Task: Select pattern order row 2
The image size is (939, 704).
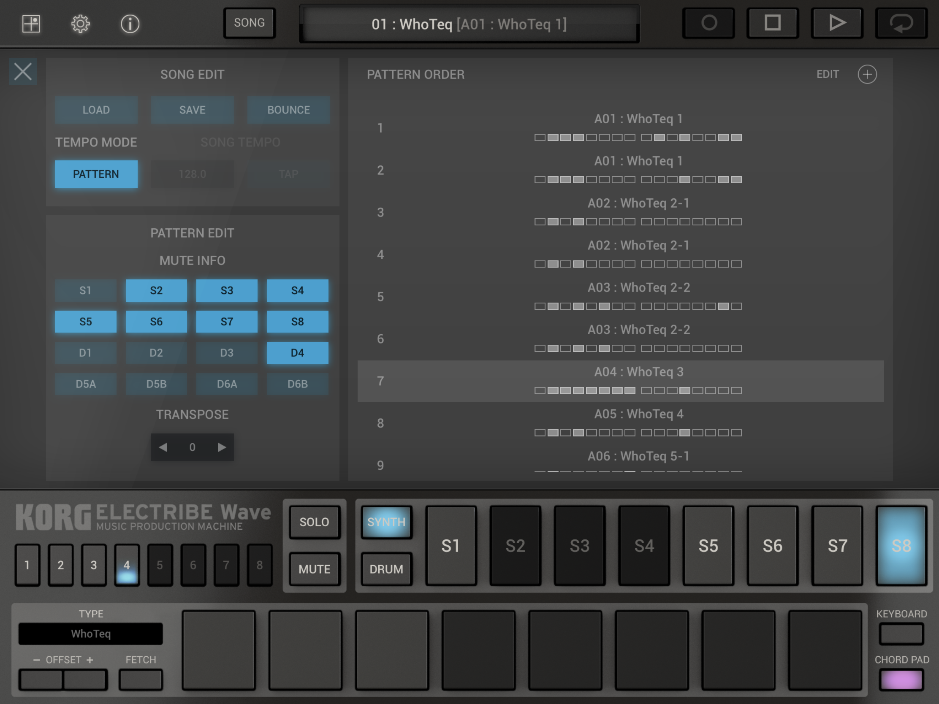Action: pos(621,170)
